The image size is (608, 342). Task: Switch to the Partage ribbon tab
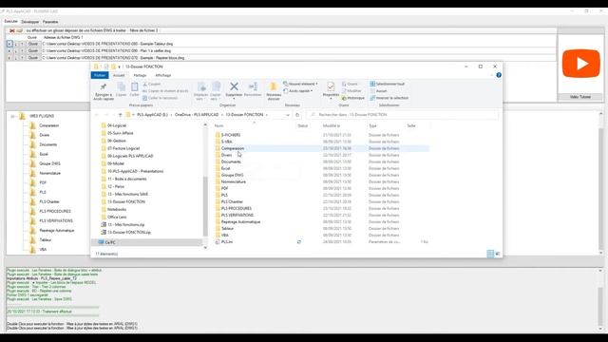(x=140, y=75)
